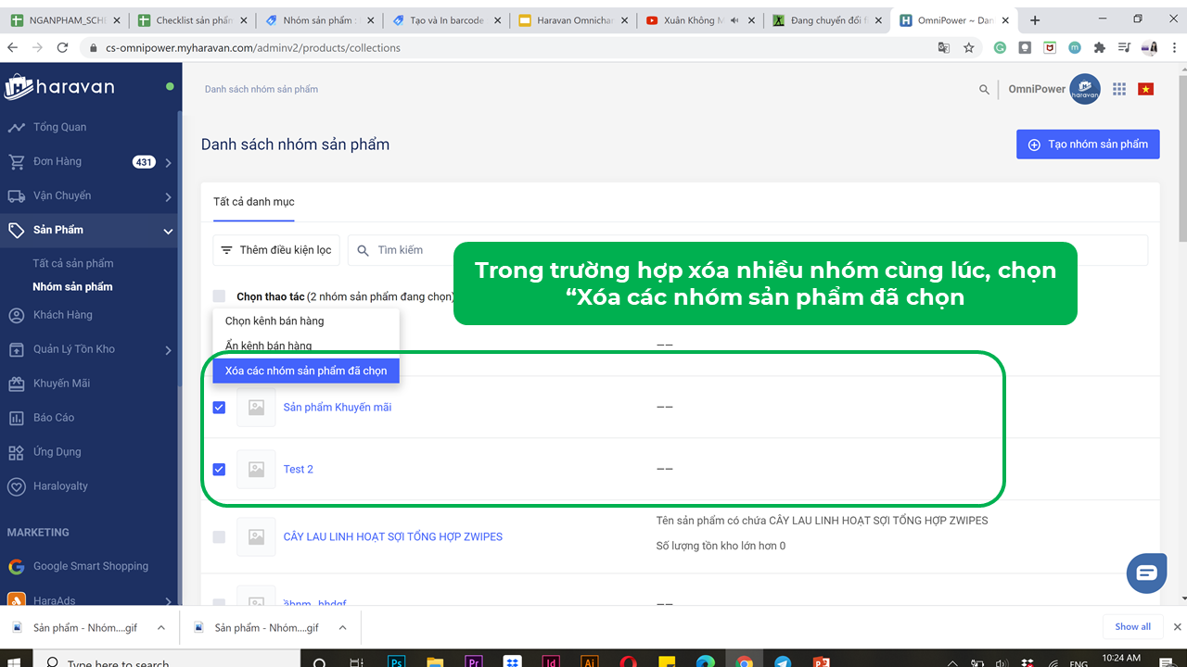Open Google Smart Shopping
Screen dimensions: 1187x667
pos(91,566)
